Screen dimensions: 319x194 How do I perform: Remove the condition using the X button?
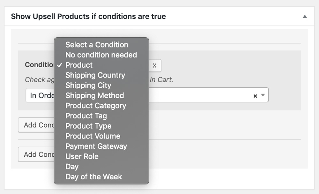(155, 66)
